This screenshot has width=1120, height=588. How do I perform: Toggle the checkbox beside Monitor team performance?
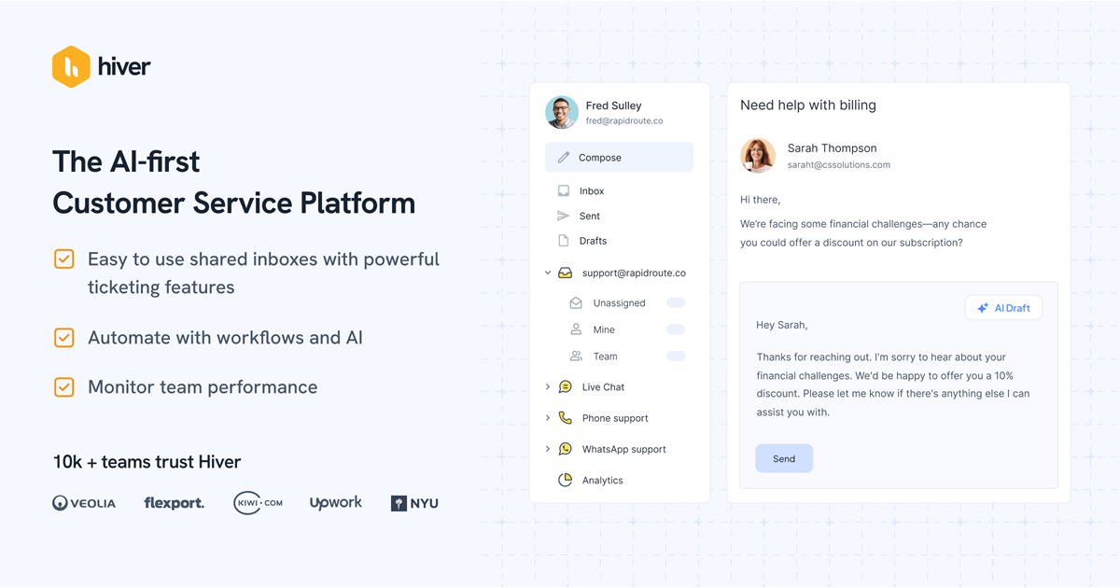[63, 387]
